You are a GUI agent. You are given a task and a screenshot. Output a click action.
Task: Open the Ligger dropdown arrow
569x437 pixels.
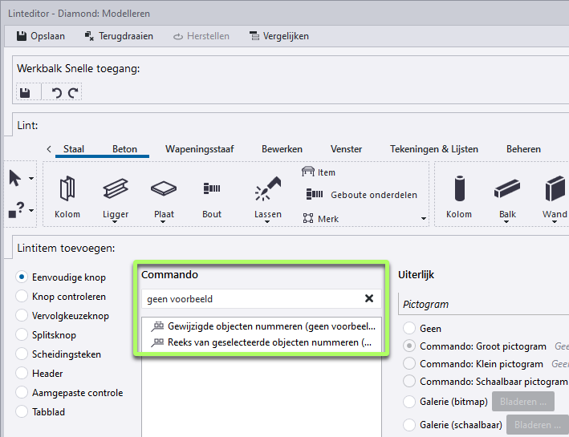tap(116, 223)
